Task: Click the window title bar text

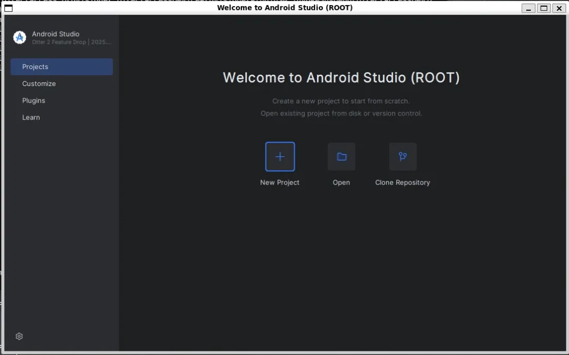Action: (x=284, y=8)
